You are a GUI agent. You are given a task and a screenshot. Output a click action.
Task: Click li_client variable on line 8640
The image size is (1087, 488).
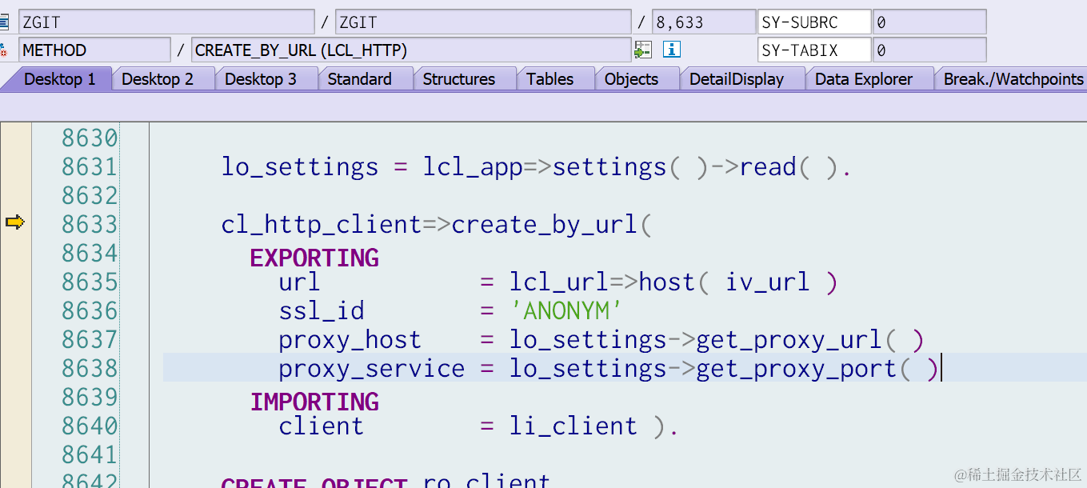pos(573,426)
